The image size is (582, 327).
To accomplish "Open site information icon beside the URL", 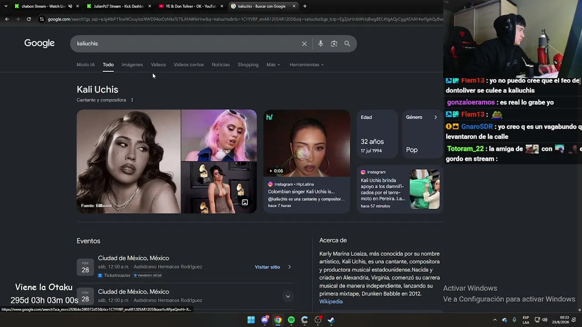I will (x=42, y=19).
